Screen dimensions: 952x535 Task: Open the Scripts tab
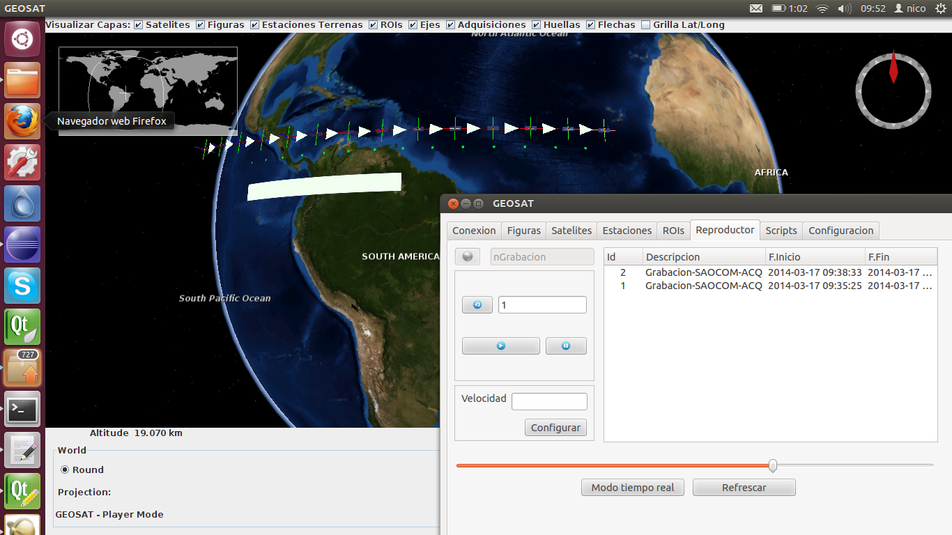(781, 231)
